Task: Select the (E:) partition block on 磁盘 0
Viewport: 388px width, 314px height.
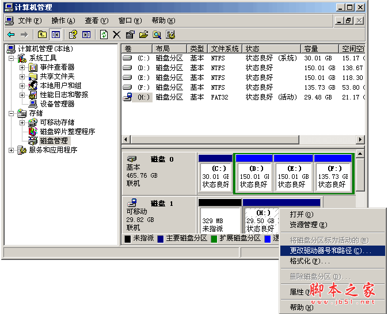Action: [x=293, y=173]
